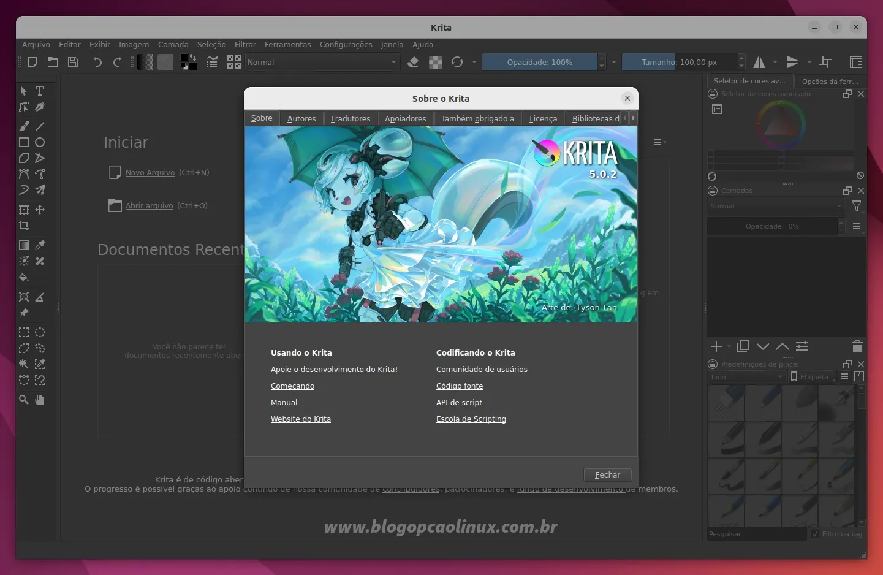This screenshot has height=575, width=883.
Task: Click the Novo Arquivo link
Action: pos(150,172)
